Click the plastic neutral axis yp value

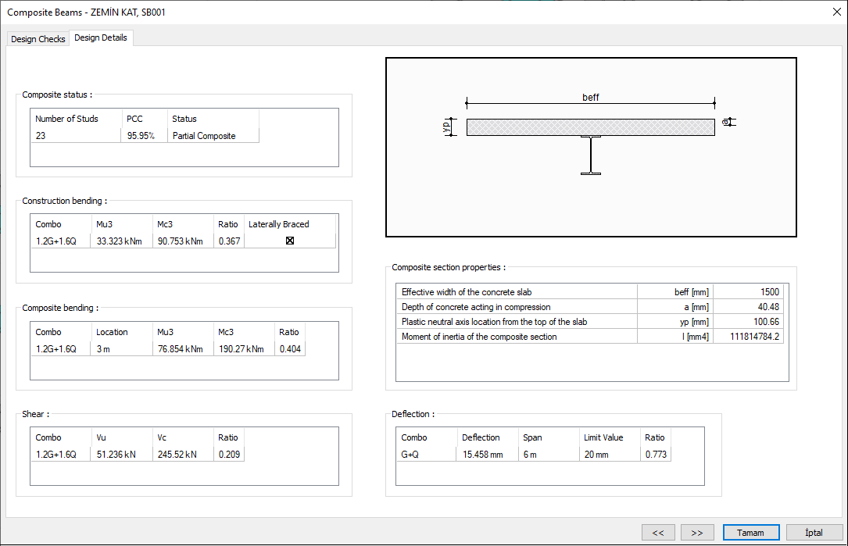coord(749,322)
